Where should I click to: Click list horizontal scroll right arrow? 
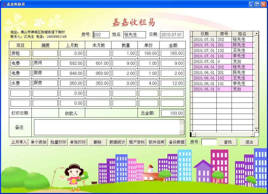coord(253,135)
